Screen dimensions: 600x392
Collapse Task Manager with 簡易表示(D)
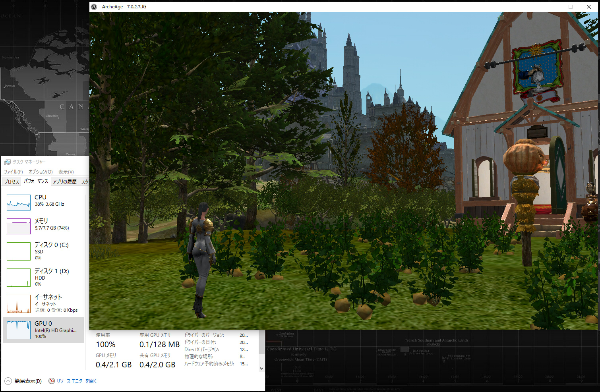click(23, 381)
